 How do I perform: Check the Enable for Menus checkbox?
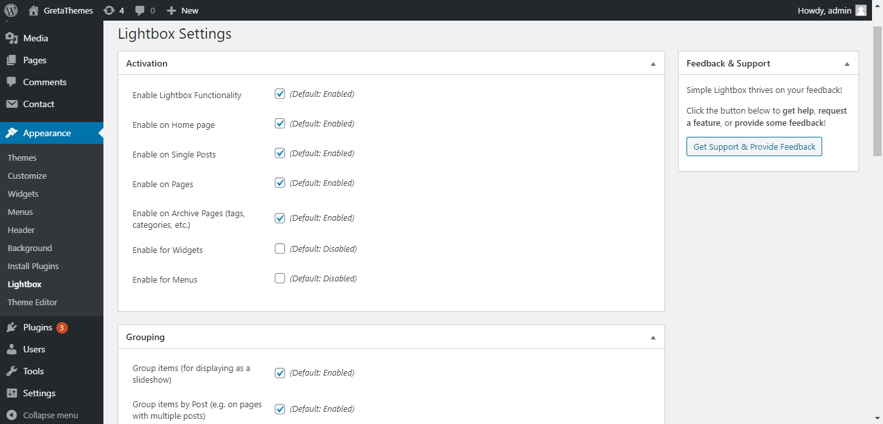pos(280,278)
